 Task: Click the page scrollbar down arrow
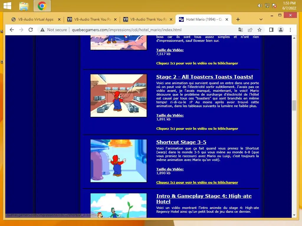[x=294, y=215]
